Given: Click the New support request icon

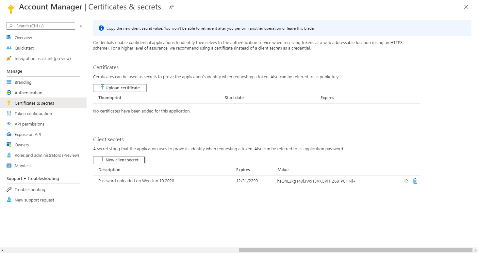Looking at the screenshot, I should [x=9, y=200].
